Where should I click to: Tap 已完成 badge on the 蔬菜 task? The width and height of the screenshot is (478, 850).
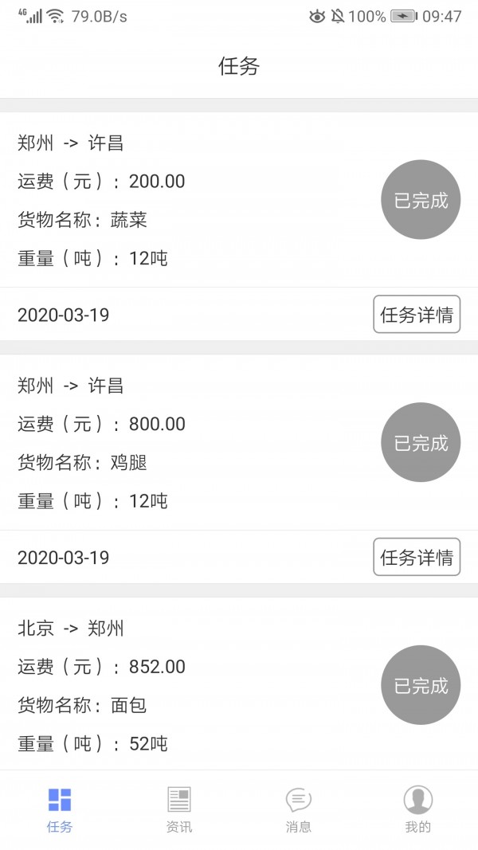421,200
